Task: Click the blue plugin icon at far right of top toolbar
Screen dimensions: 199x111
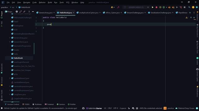Action: click(x=197, y=7)
